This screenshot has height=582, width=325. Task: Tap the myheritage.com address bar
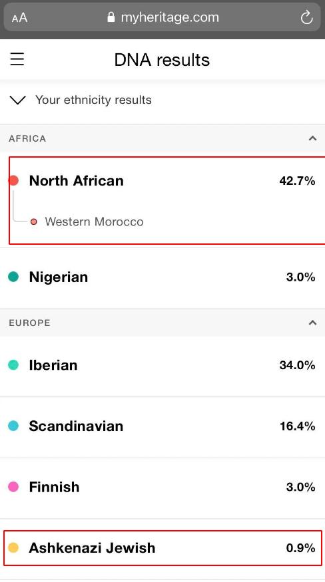(x=162, y=17)
